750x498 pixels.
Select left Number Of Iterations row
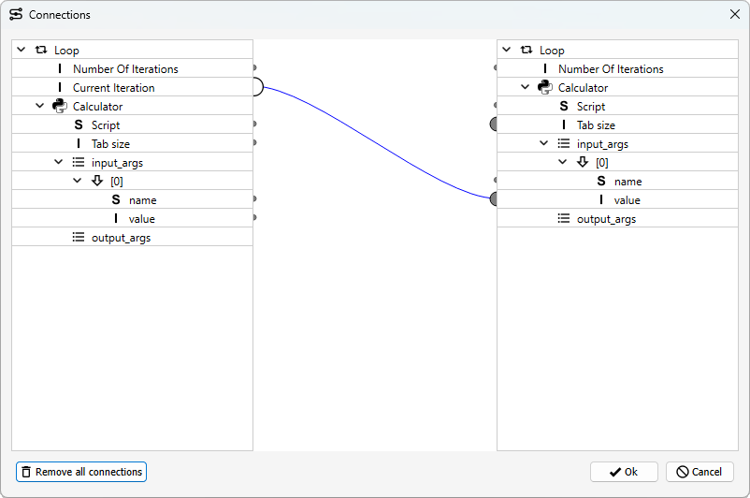point(132,68)
